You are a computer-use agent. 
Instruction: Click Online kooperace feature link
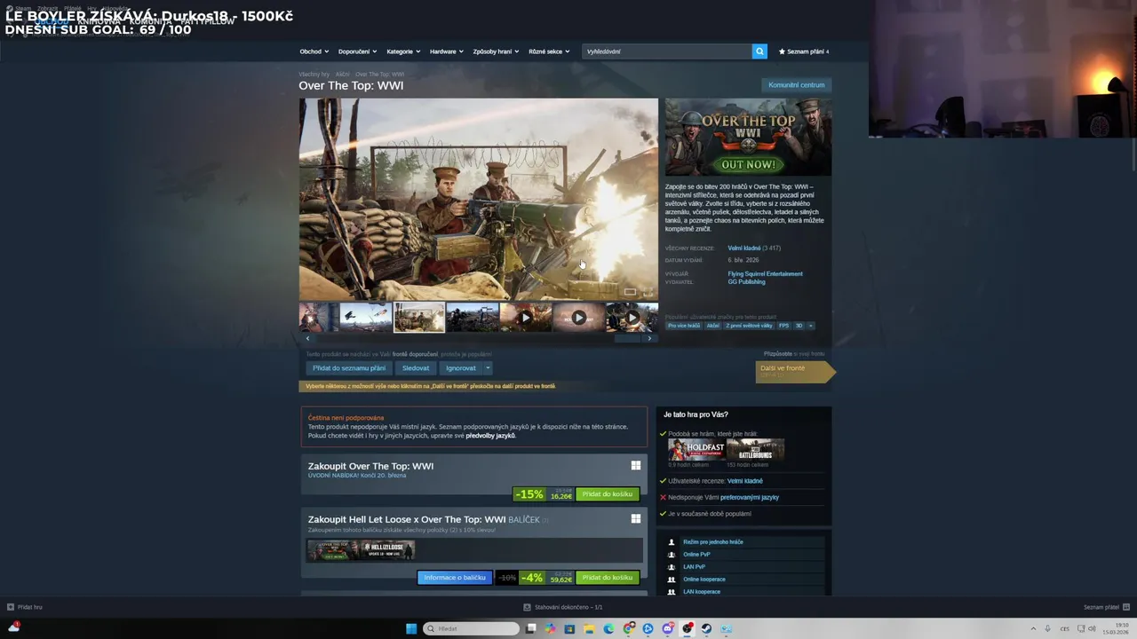[x=704, y=580]
